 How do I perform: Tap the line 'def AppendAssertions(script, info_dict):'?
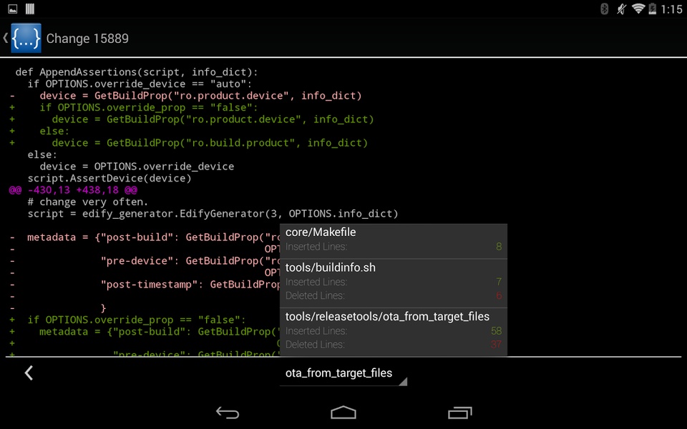pos(137,71)
